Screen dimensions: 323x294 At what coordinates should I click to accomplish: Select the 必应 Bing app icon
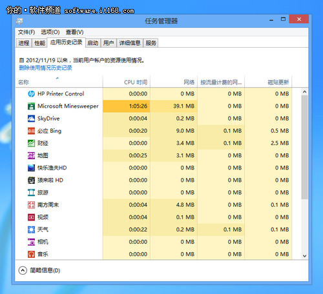tap(31, 131)
